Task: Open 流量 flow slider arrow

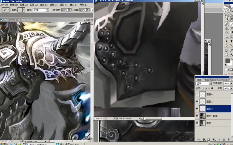Action: click(x=88, y=10)
